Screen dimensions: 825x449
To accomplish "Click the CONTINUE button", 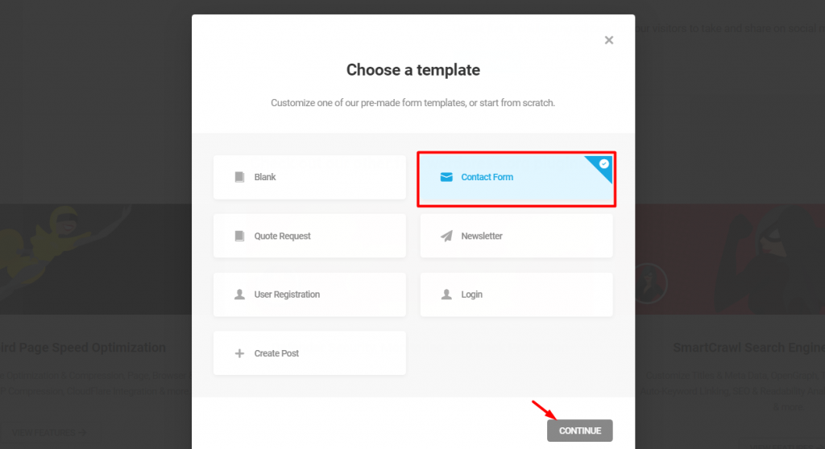I will [580, 430].
